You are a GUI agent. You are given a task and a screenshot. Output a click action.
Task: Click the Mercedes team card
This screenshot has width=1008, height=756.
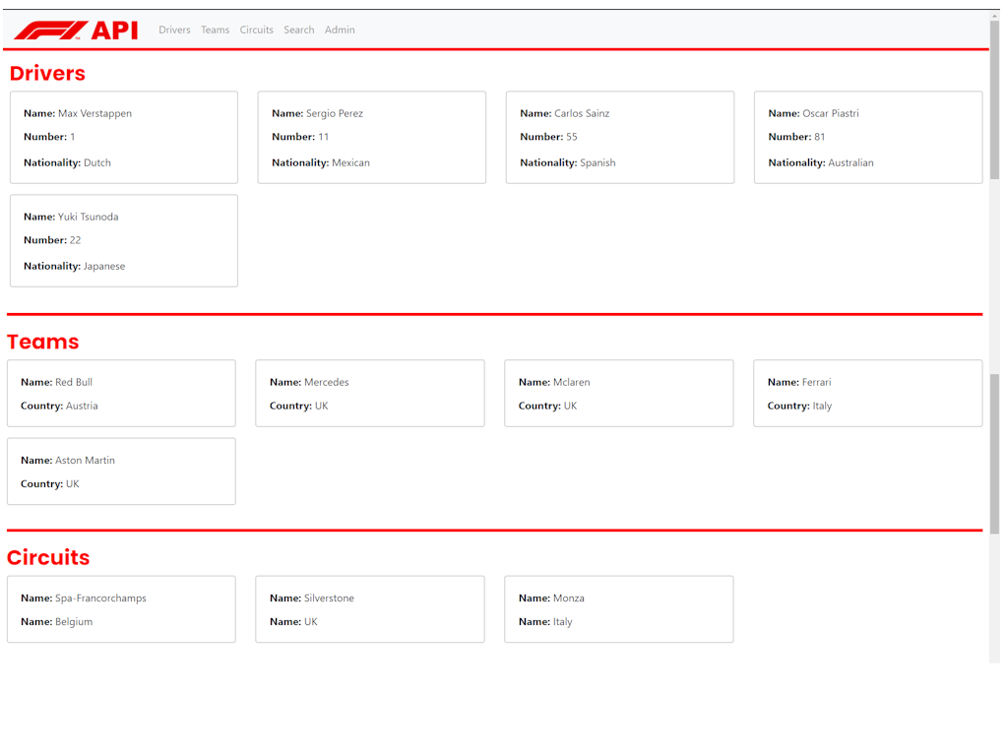click(x=370, y=394)
